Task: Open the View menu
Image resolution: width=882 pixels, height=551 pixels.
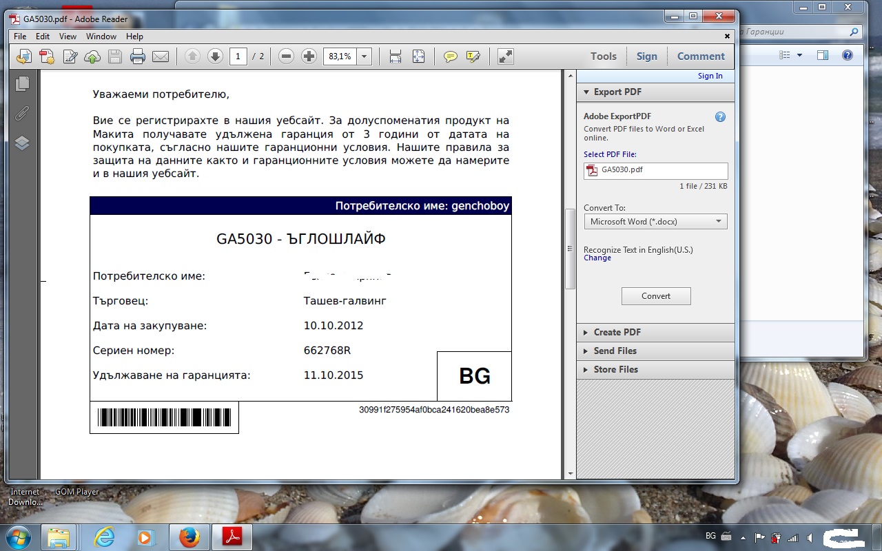Action: (x=68, y=37)
